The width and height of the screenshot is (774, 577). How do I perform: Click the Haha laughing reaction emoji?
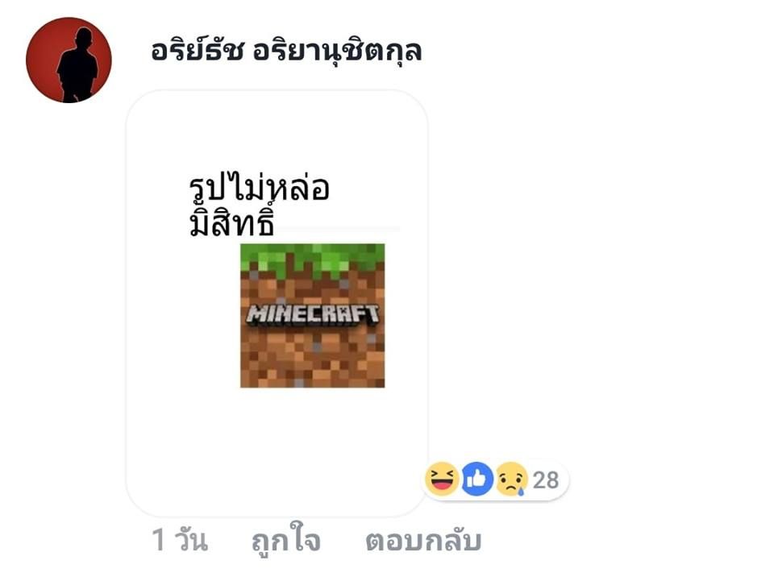[442, 479]
